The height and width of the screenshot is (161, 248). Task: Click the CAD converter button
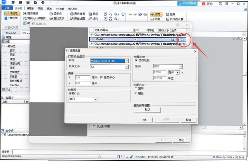(x=187, y=3)
